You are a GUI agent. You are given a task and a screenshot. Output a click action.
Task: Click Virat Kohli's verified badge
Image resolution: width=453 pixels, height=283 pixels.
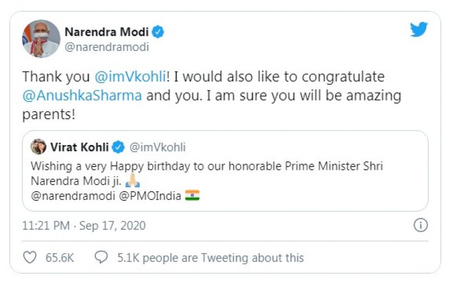point(118,147)
